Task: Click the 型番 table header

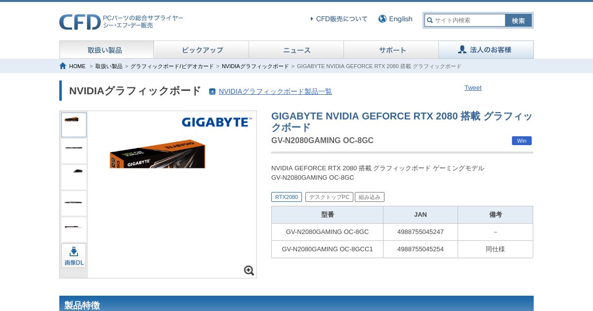Action: [x=327, y=215]
